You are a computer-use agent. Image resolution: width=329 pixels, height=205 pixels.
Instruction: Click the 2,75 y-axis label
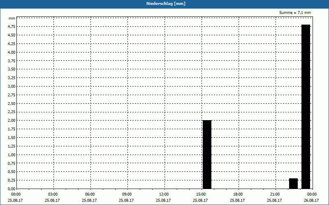point(12,95)
